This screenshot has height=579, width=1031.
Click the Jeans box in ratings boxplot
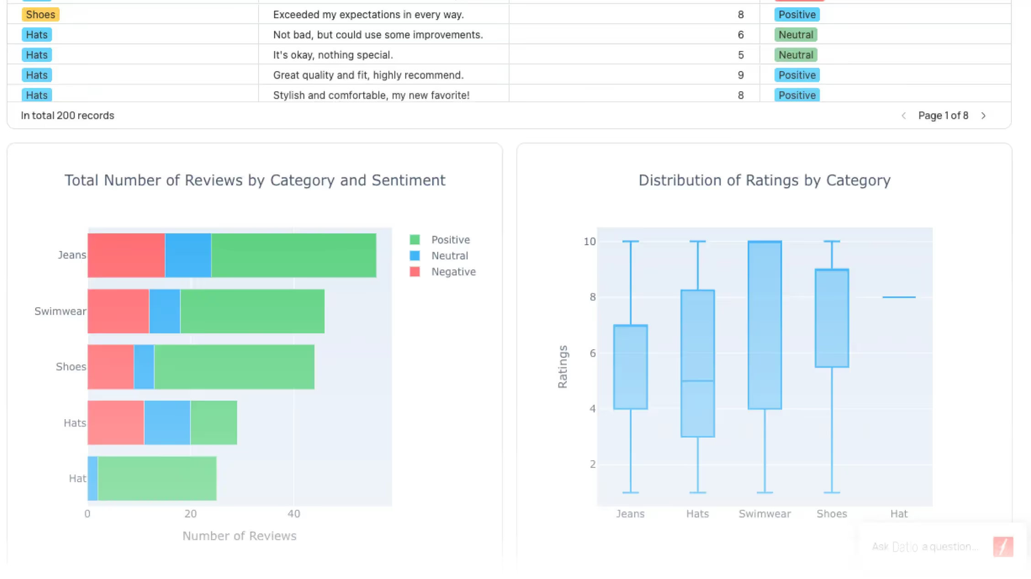pos(631,367)
